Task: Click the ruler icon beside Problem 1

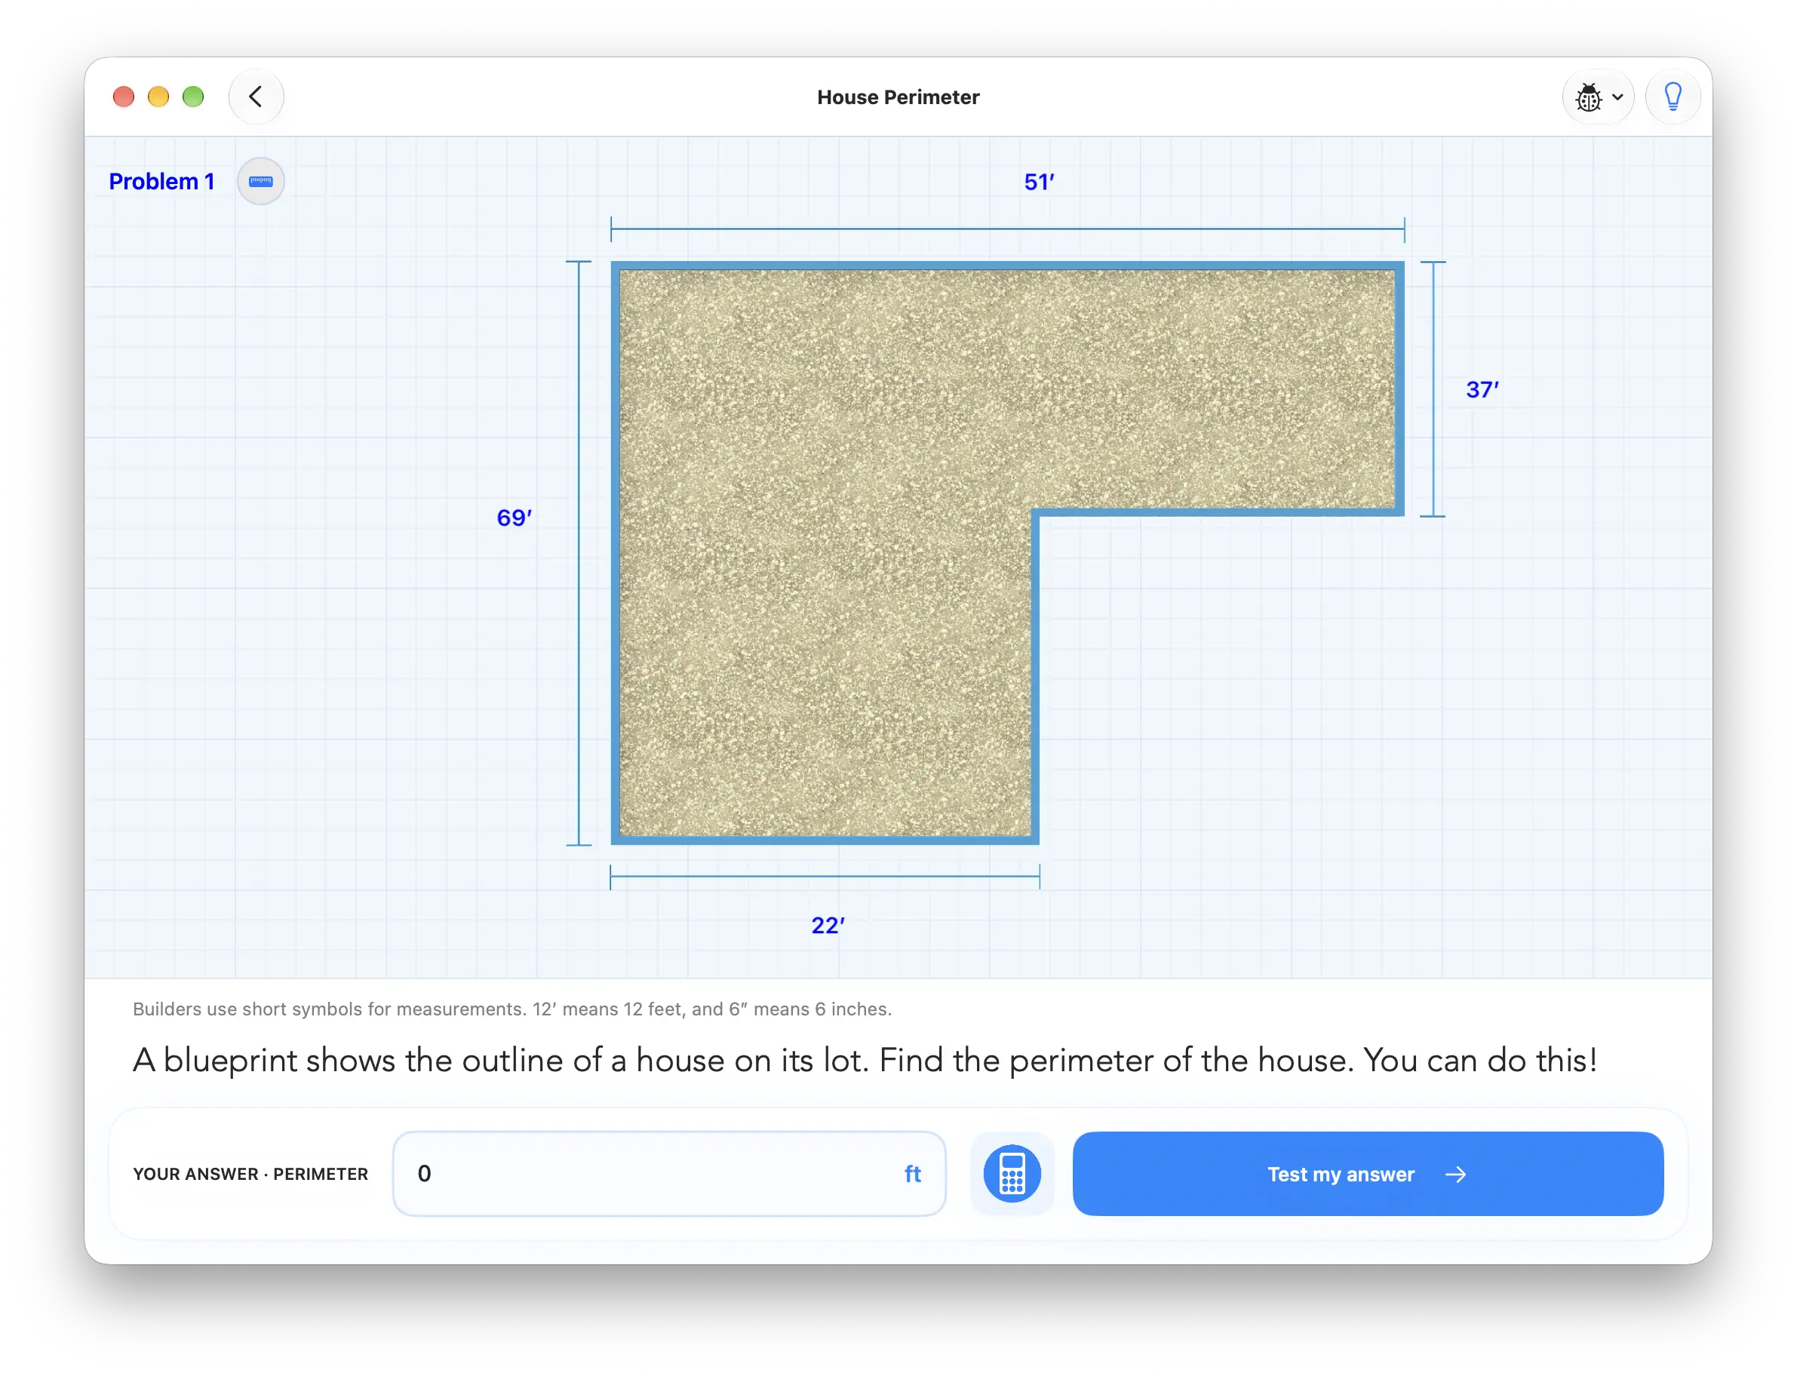Action: point(260,181)
